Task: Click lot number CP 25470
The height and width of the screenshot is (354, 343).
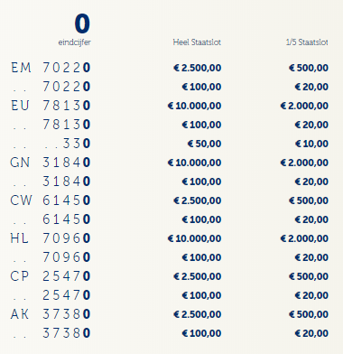Action: pos(51,276)
